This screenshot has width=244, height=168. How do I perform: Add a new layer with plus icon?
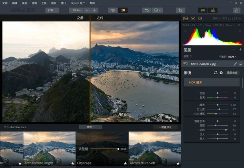[240, 50]
